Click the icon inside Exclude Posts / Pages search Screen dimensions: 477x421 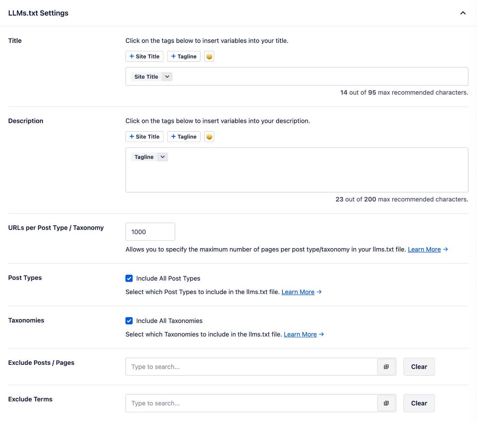click(x=386, y=367)
